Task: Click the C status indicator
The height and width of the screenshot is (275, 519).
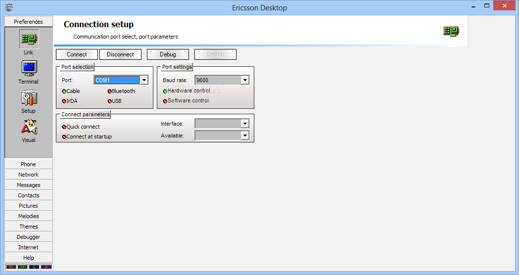Action: coord(34,267)
